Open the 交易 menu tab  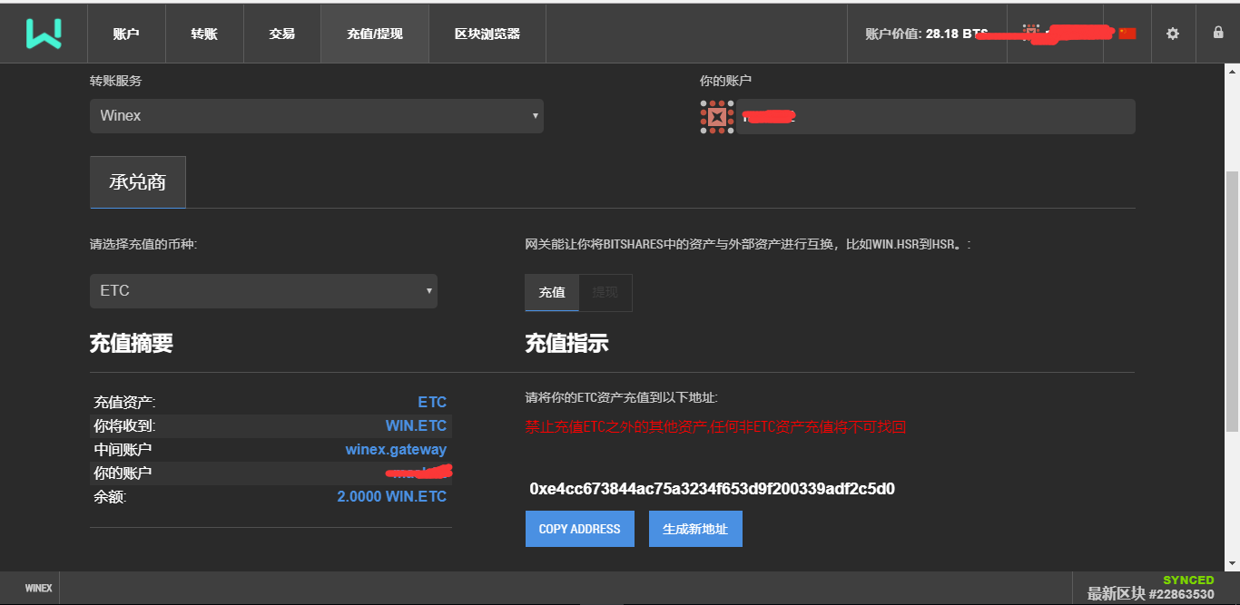pos(282,34)
